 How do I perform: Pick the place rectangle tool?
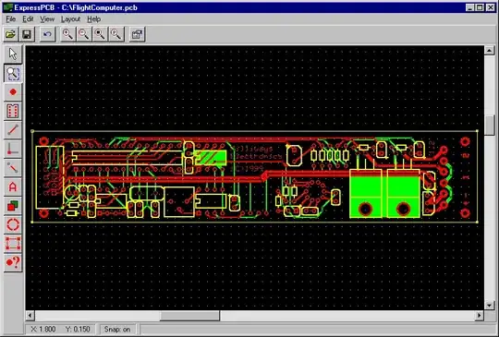pyautogui.click(x=13, y=244)
